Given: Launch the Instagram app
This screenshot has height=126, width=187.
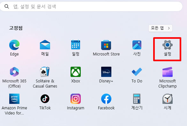Looking at the screenshot, I should (76, 99).
